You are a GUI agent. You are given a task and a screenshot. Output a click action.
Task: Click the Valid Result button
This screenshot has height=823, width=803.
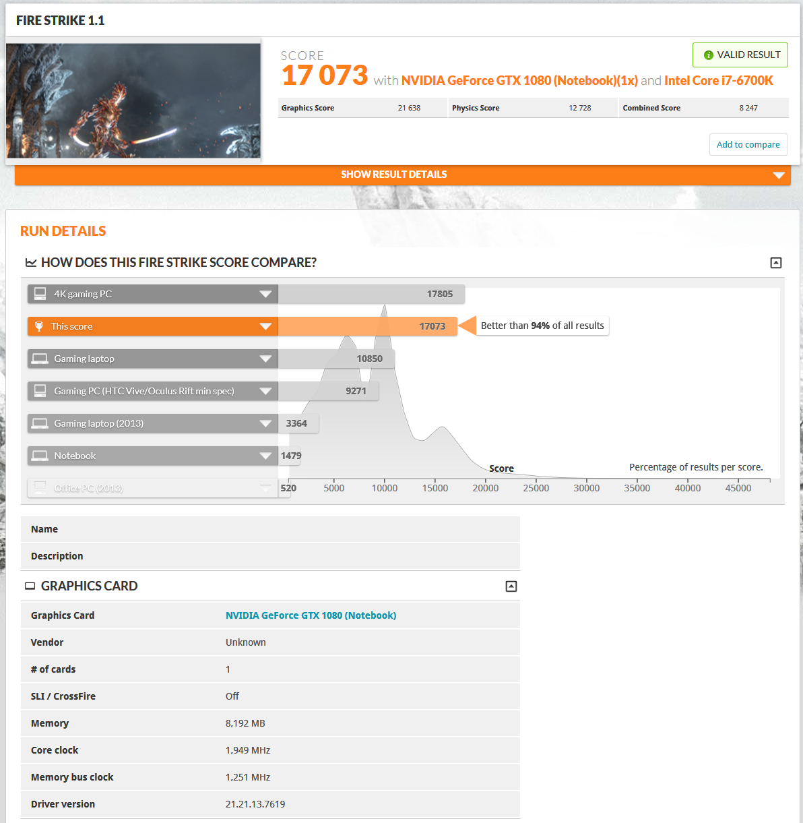[x=740, y=55]
